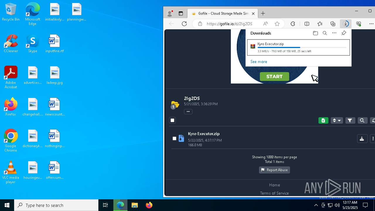Open Edge Extensions puzzle icon

[293, 24]
